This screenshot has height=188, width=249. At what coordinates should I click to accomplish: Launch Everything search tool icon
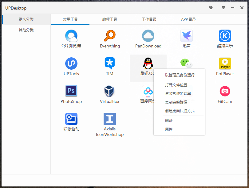click(x=110, y=36)
